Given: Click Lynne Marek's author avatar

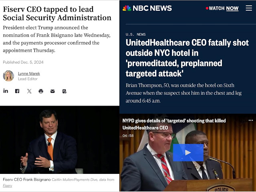Looking at the screenshot, I should coord(8,76).
